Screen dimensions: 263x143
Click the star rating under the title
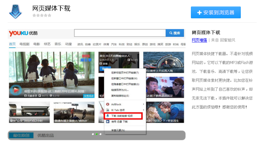pos(42,15)
